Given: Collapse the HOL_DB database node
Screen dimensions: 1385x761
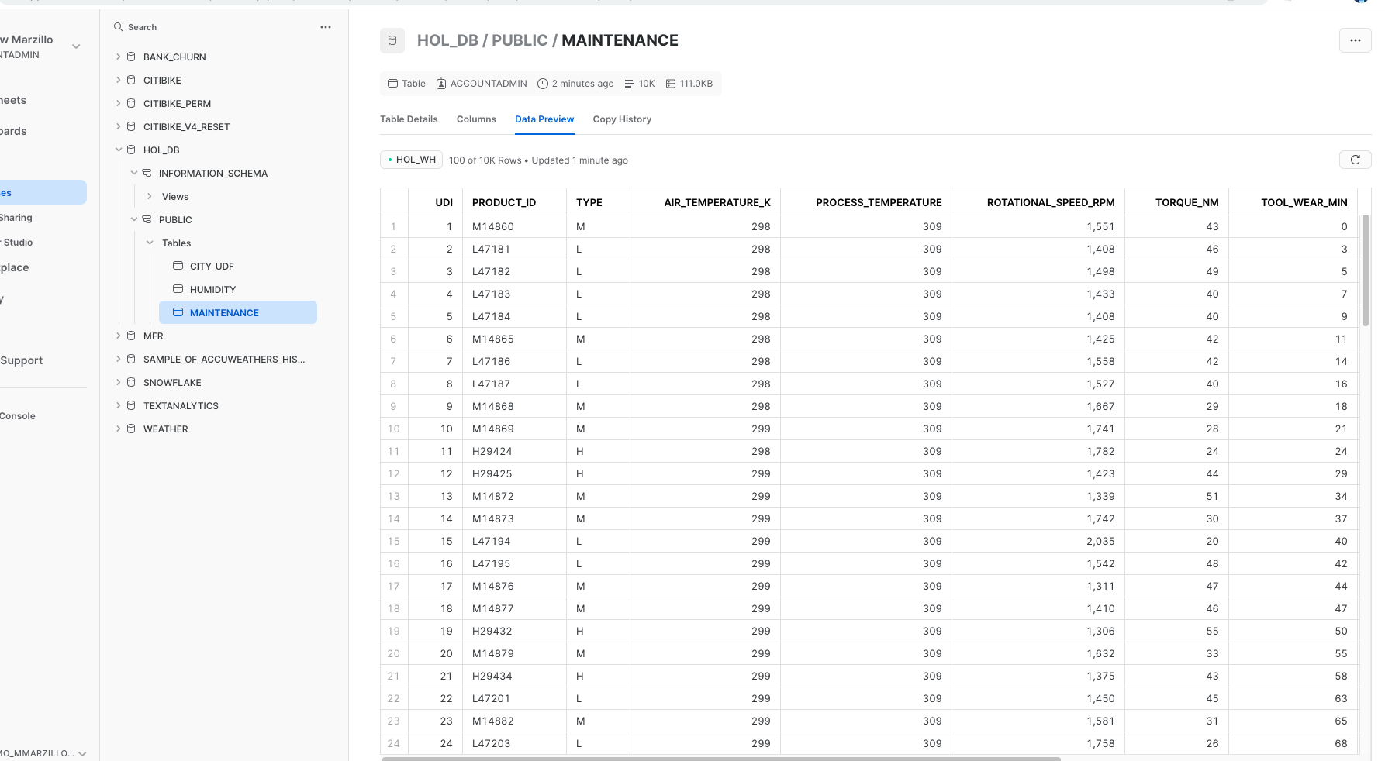Looking at the screenshot, I should click(119, 150).
